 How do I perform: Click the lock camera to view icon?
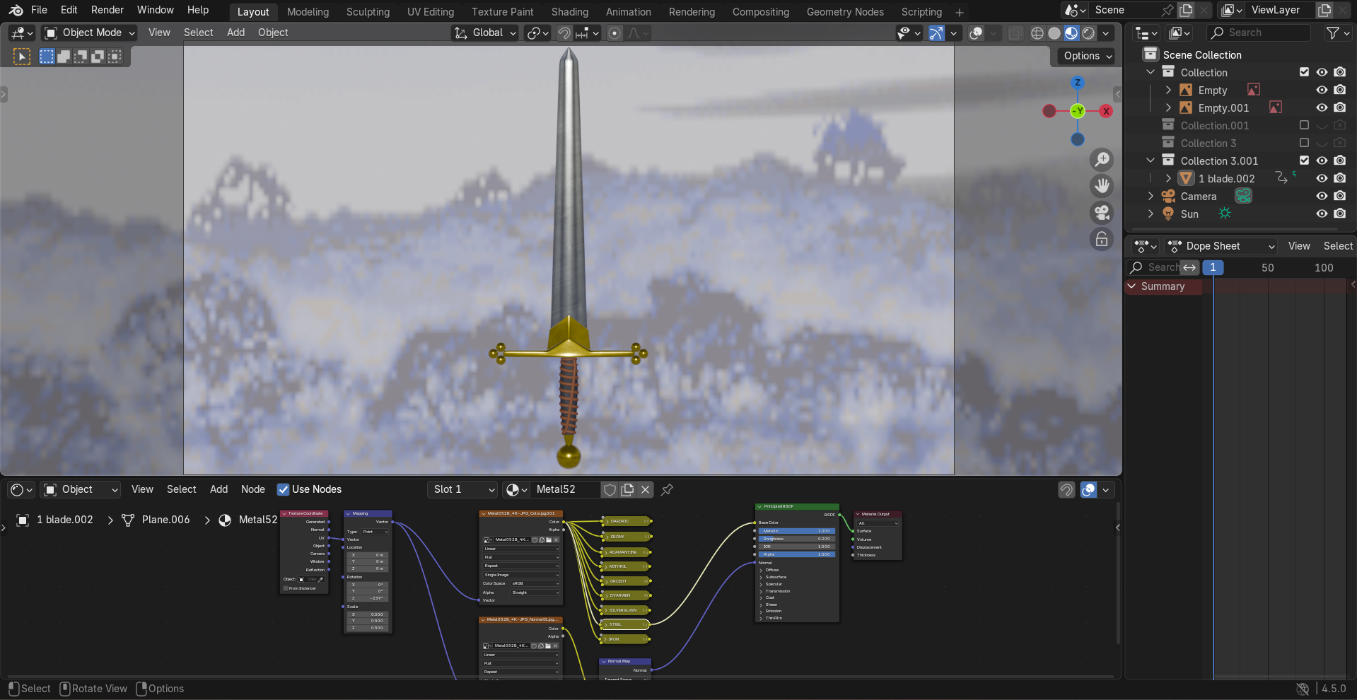point(1102,240)
